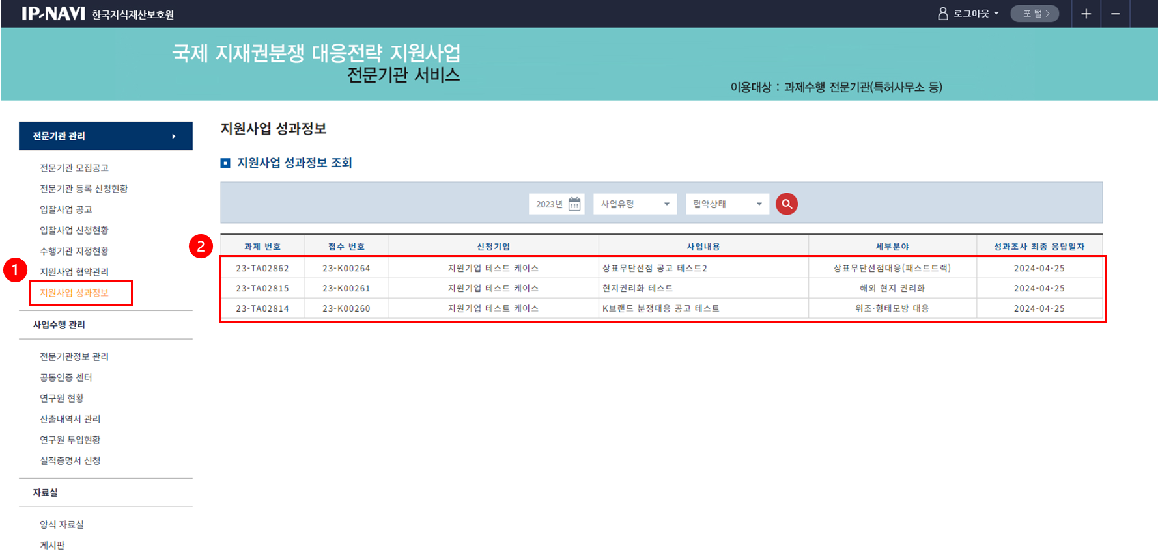Open the calendar icon beside 2023년
This screenshot has width=1158, height=560.
tap(574, 204)
